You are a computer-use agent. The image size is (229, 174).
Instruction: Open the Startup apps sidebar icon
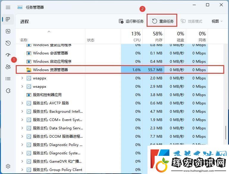(x=8, y=55)
